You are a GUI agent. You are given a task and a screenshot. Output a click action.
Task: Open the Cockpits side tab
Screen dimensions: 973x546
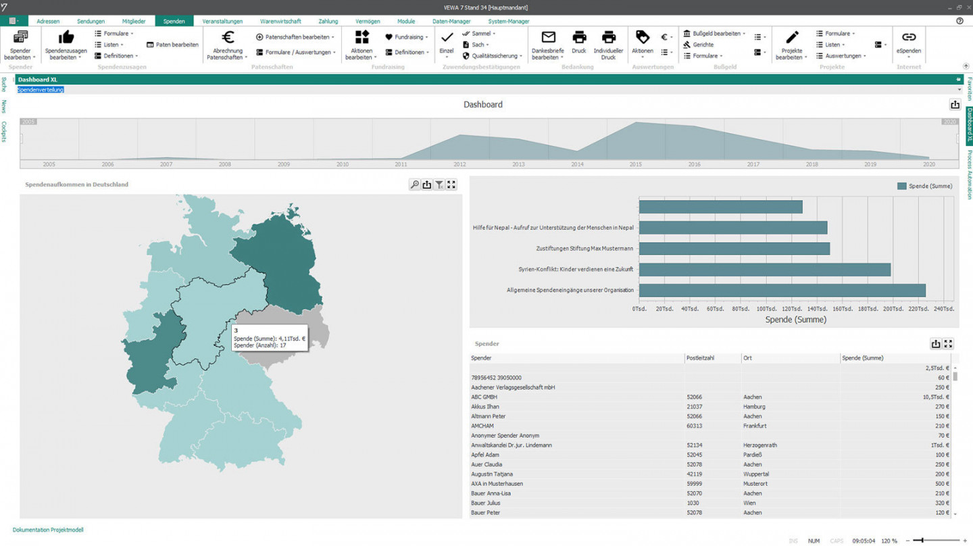tap(4, 132)
